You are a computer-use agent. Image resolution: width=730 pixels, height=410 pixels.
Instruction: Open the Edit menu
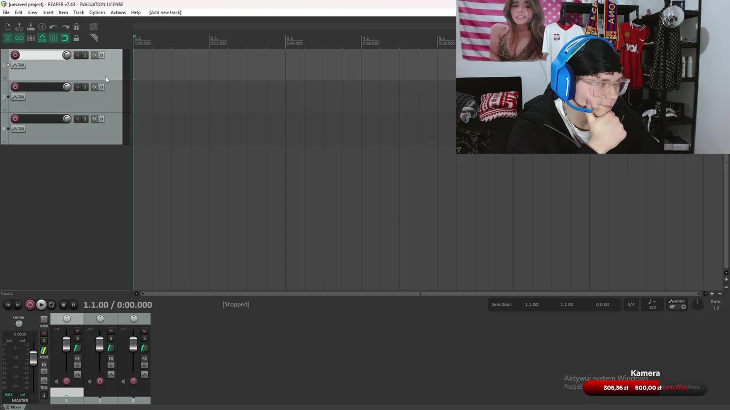tap(19, 13)
